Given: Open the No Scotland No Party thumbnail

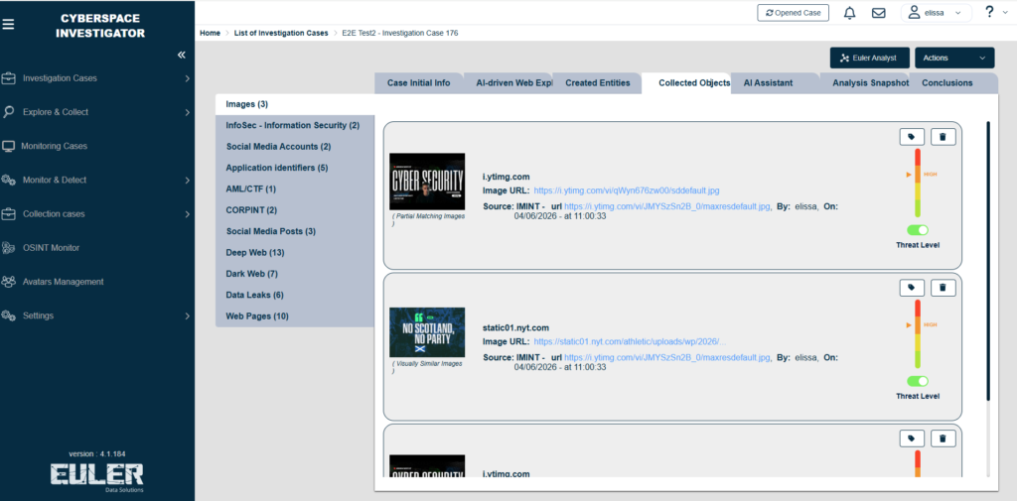Looking at the screenshot, I should pyautogui.click(x=427, y=332).
